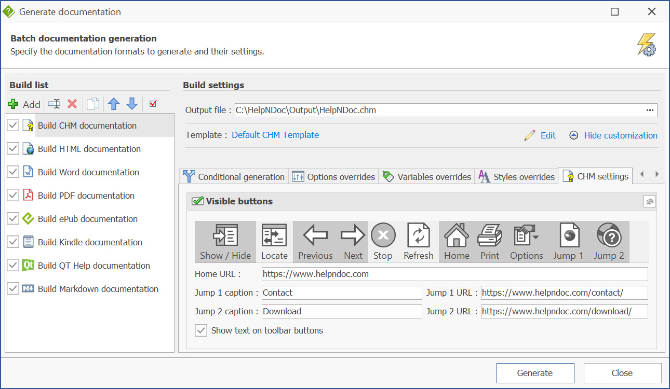Uncheck Build Word documentation checkbox

(13, 172)
